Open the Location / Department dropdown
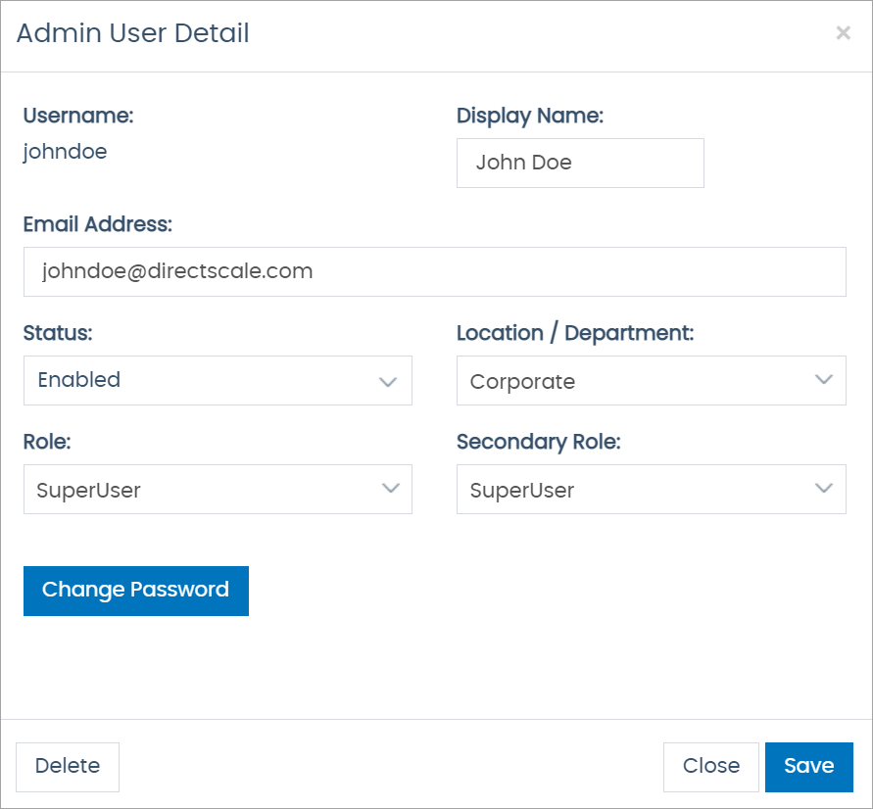Image resolution: width=873 pixels, height=809 pixels. (651, 381)
